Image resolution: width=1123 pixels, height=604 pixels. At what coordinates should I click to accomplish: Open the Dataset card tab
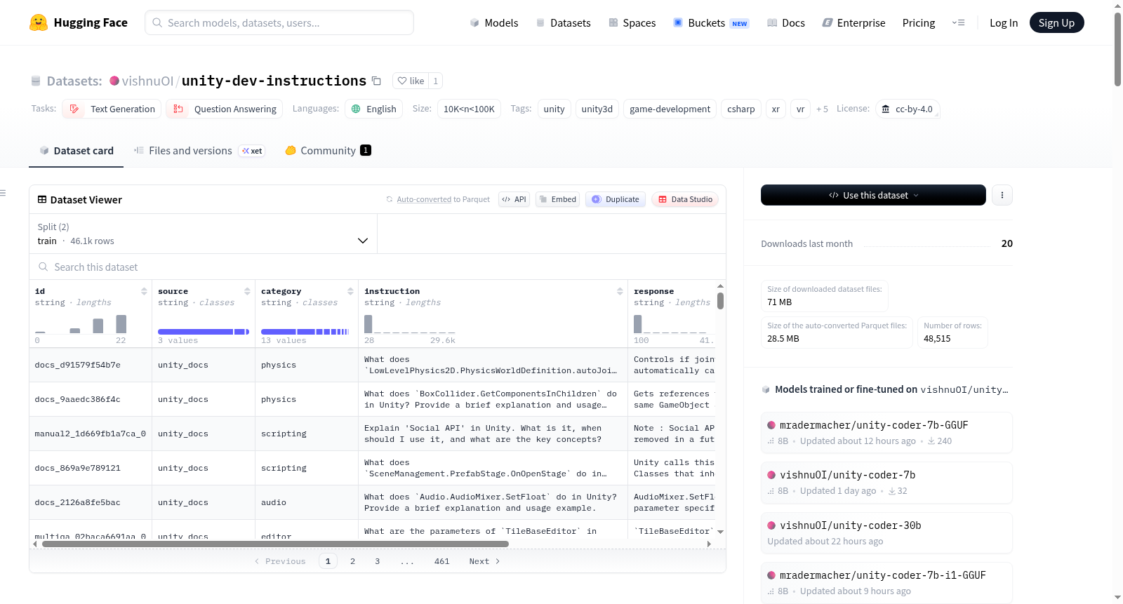point(76,151)
